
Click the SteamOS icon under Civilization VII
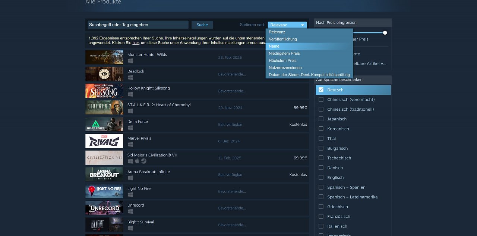pyautogui.click(x=143, y=161)
